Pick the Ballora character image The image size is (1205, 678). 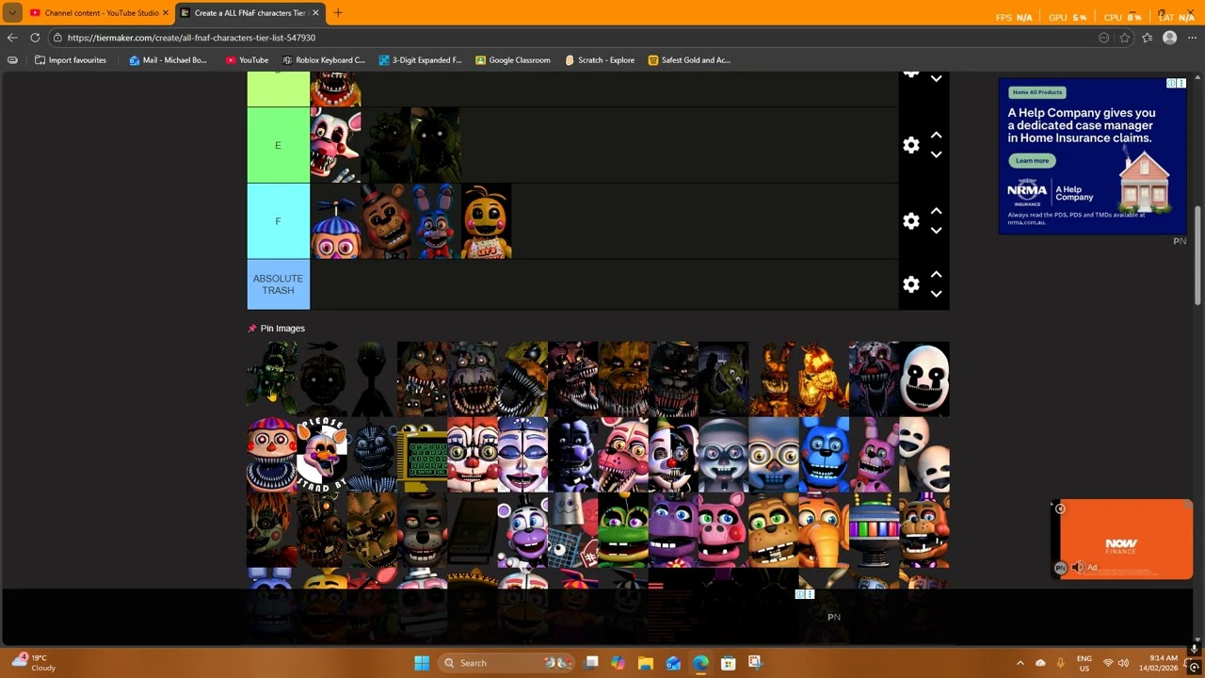tap(522, 455)
